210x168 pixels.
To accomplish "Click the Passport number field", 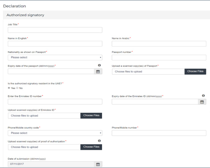I will coord(159,58).
